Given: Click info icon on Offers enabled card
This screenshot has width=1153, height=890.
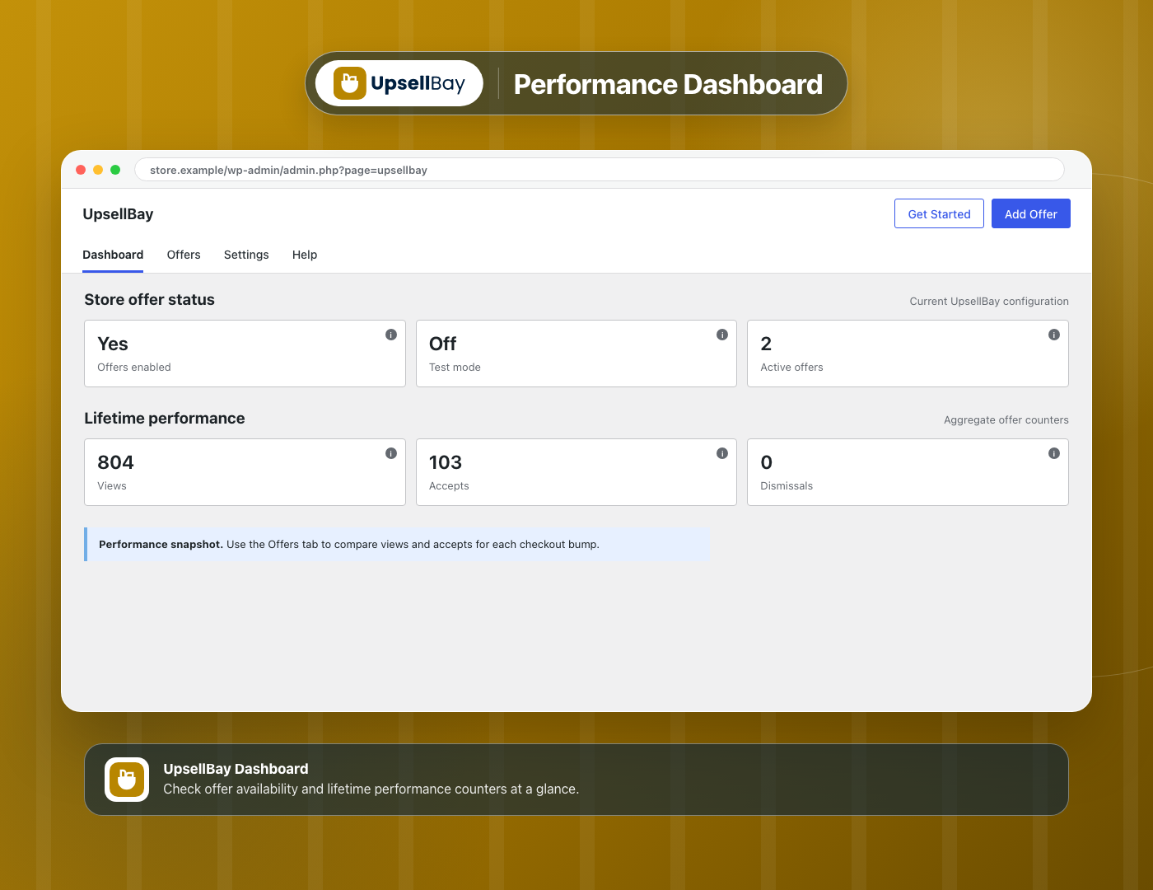Looking at the screenshot, I should (391, 335).
